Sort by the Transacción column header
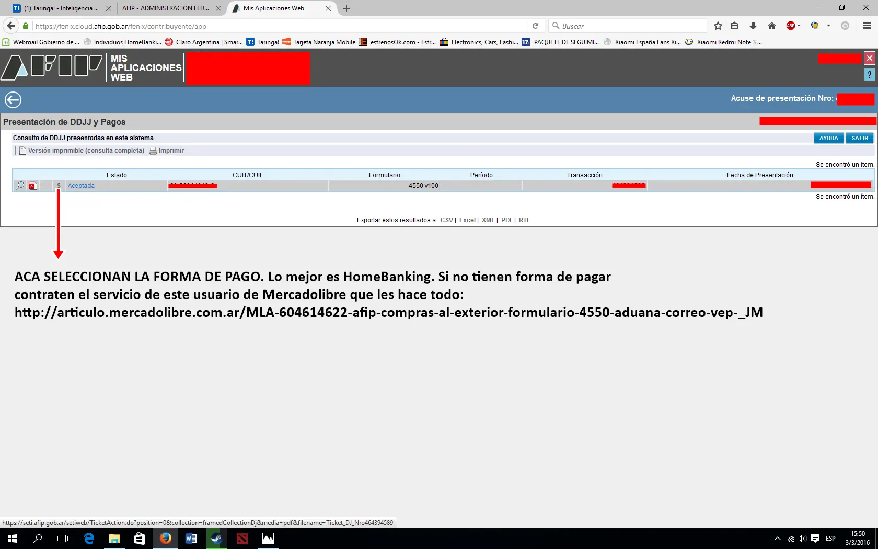The height and width of the screenshot is (549, 878). coord(584,175)
